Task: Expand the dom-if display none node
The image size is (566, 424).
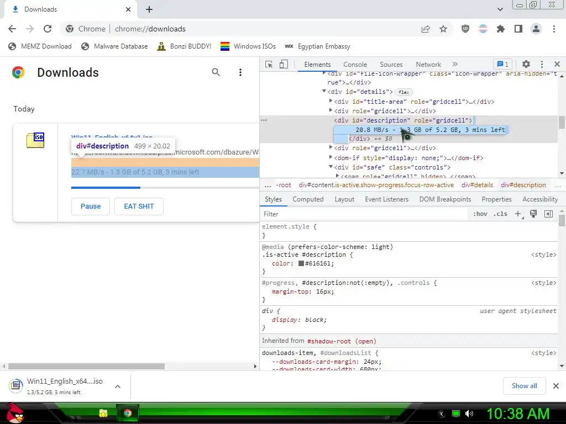Action: coord(331,157)
